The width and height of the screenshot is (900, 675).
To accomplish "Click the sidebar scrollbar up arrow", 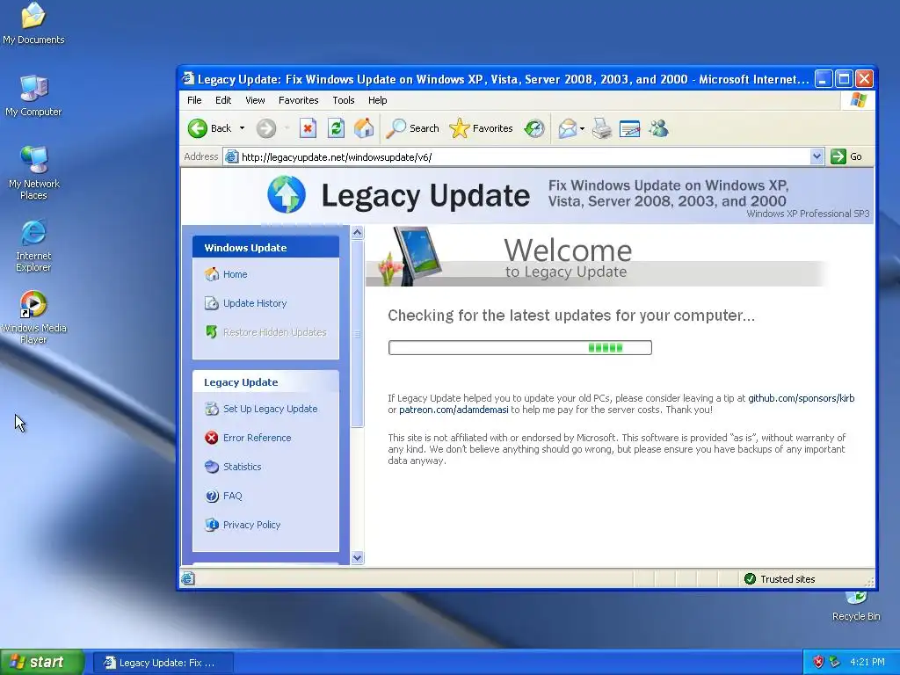I will click(x=357, y=232).
